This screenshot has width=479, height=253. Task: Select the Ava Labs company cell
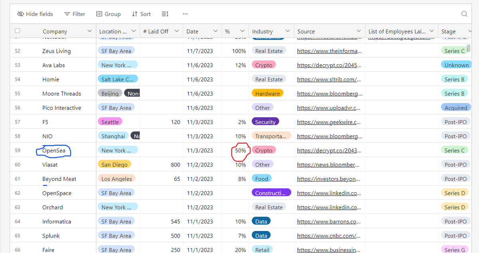[53, 65]
